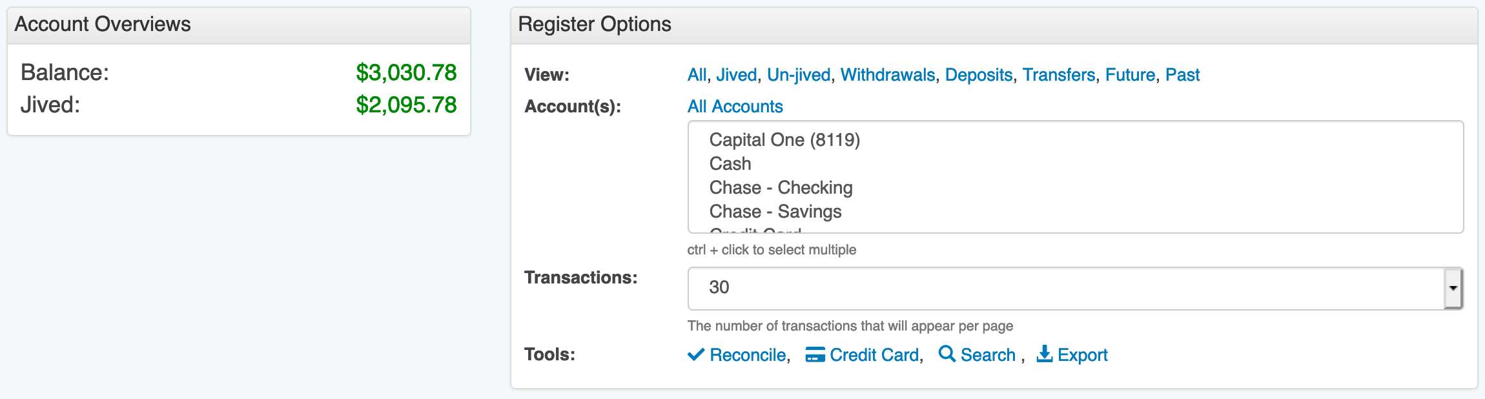View All transactions link
The image size is (1485, 399).
click(697, 75)
